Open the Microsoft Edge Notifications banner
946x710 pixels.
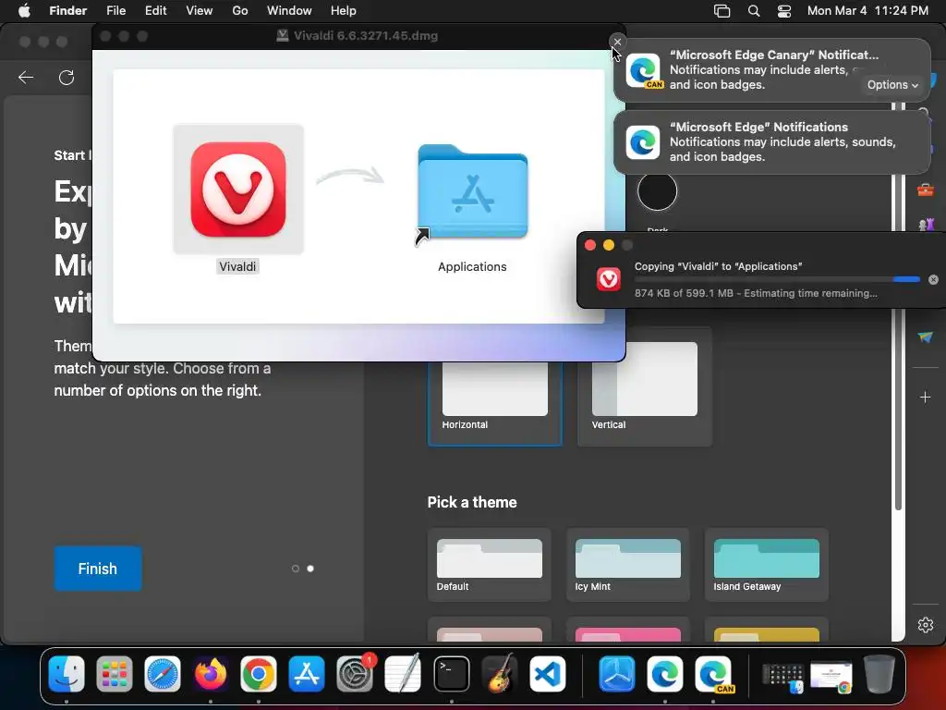(771, 141)
